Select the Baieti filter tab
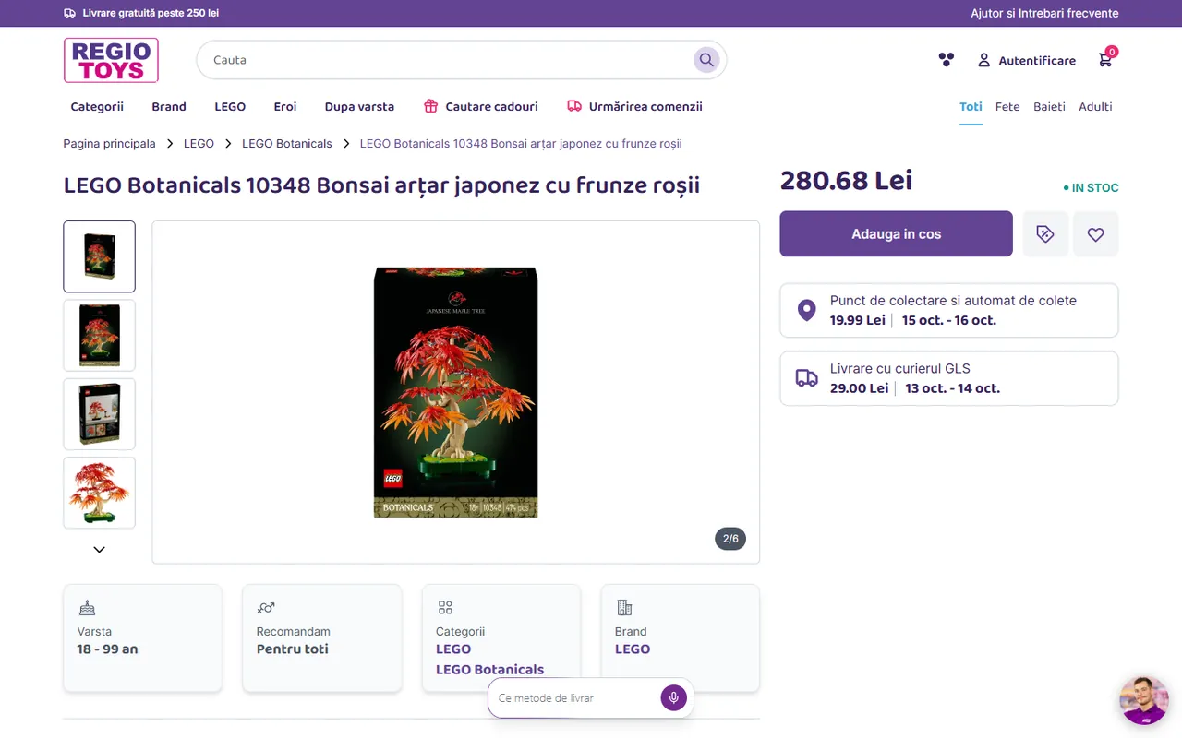Screen dimensions: 1182x738 click(1049, 107)
